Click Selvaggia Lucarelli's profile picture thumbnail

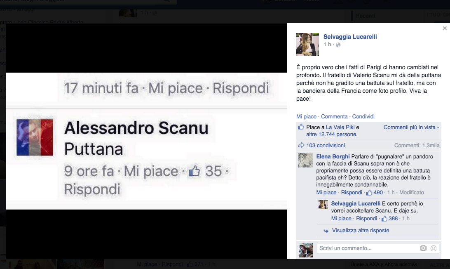[x=307, y=44]
